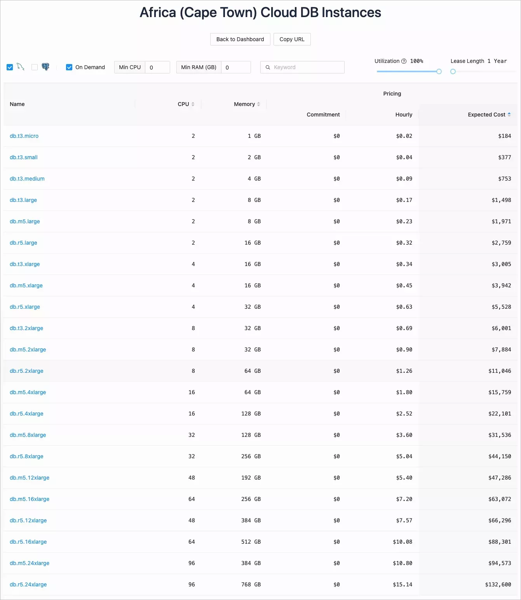
Task: Click the Lease Length slider handle
Action: click(x=453, y=71)
